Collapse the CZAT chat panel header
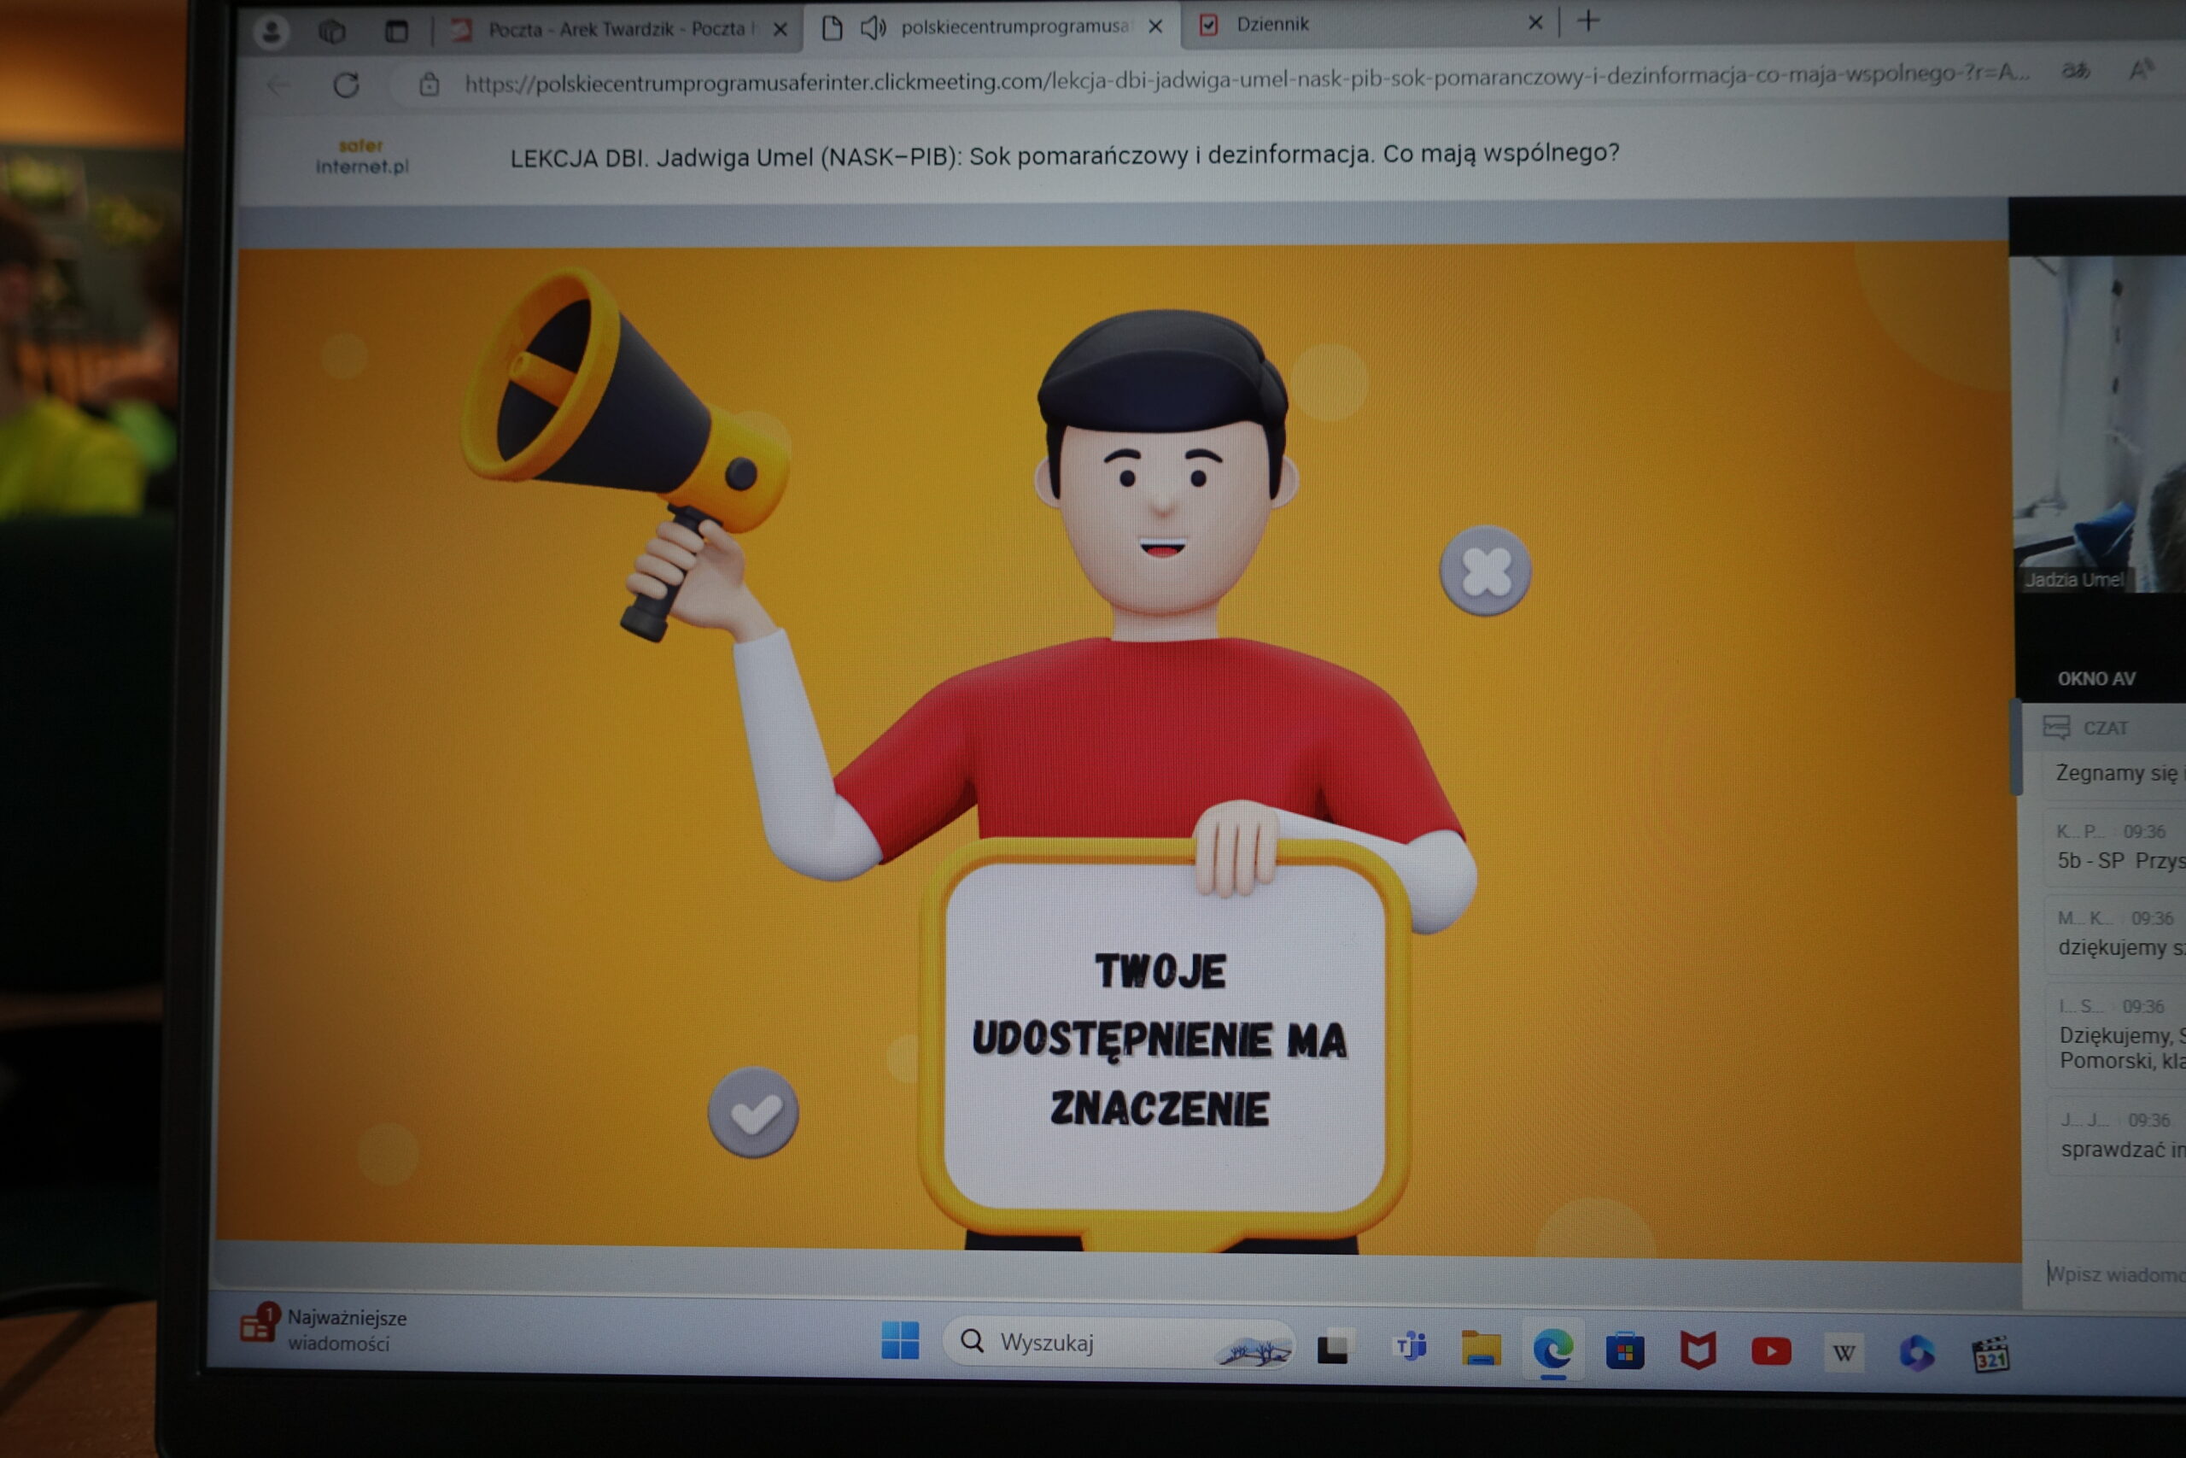Image resolution: width=2186 pixels, height=1458 pixels. (2105, 728)
